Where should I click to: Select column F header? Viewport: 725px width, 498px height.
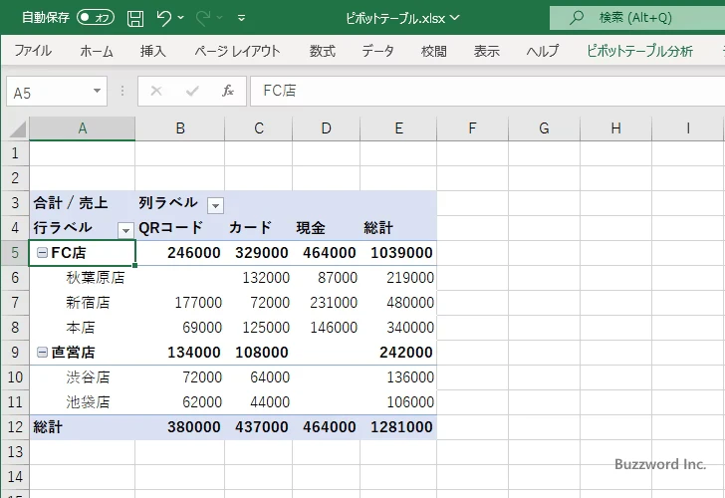tap(472, 128)
